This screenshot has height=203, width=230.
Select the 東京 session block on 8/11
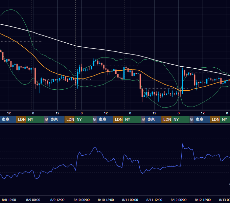tap(153, 119)
